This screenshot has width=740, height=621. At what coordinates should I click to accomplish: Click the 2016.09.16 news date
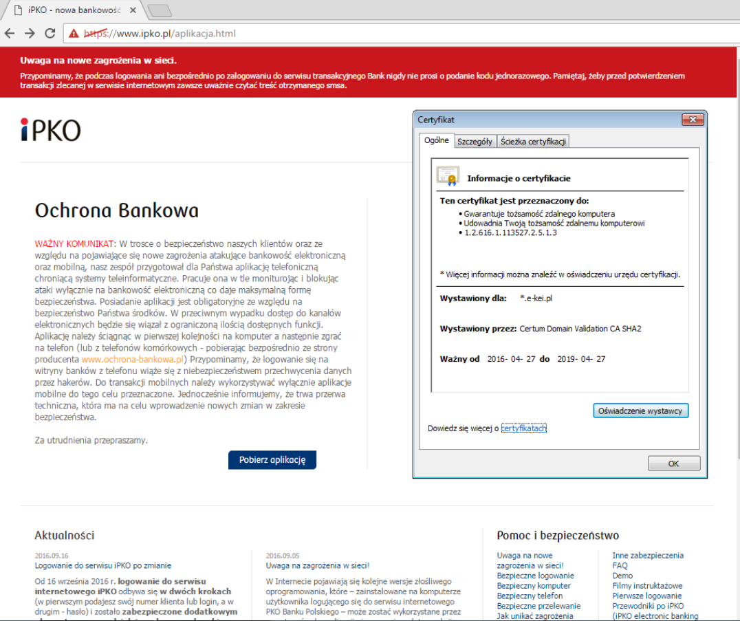[52, 556]
